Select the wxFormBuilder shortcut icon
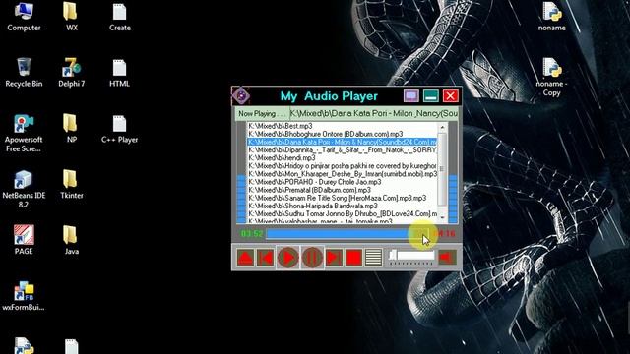The width and height of the screenshot is (630, 354). (24, 296)
